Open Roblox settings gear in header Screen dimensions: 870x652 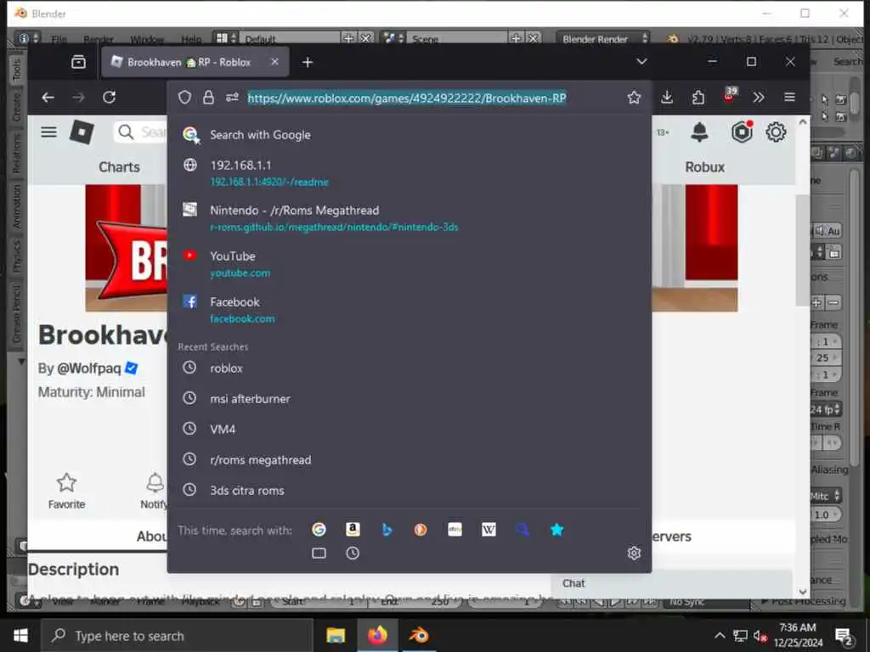pyautogui.click(x=776, y=132)
